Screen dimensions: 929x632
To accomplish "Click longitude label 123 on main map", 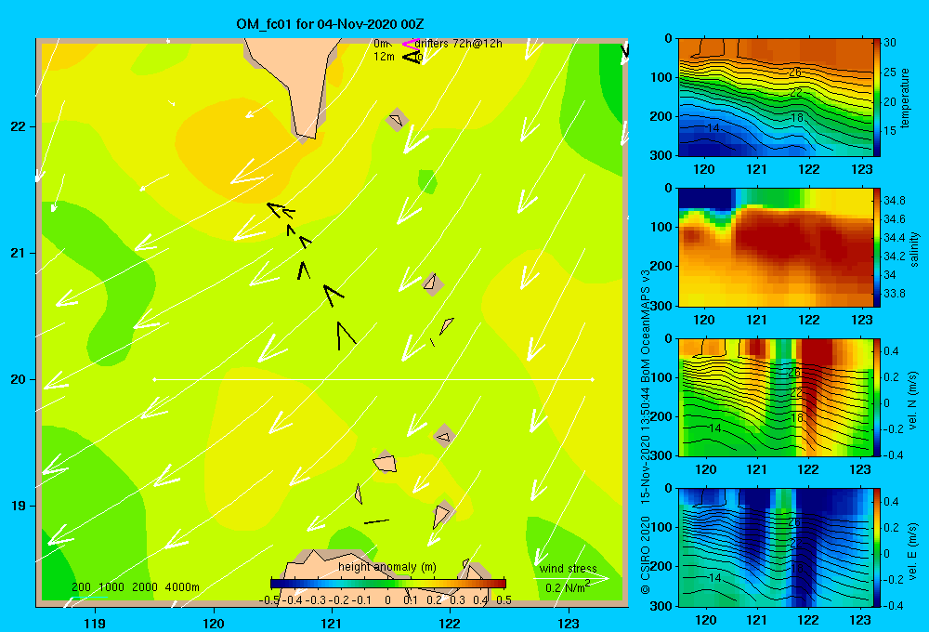I will click(569, 623).
